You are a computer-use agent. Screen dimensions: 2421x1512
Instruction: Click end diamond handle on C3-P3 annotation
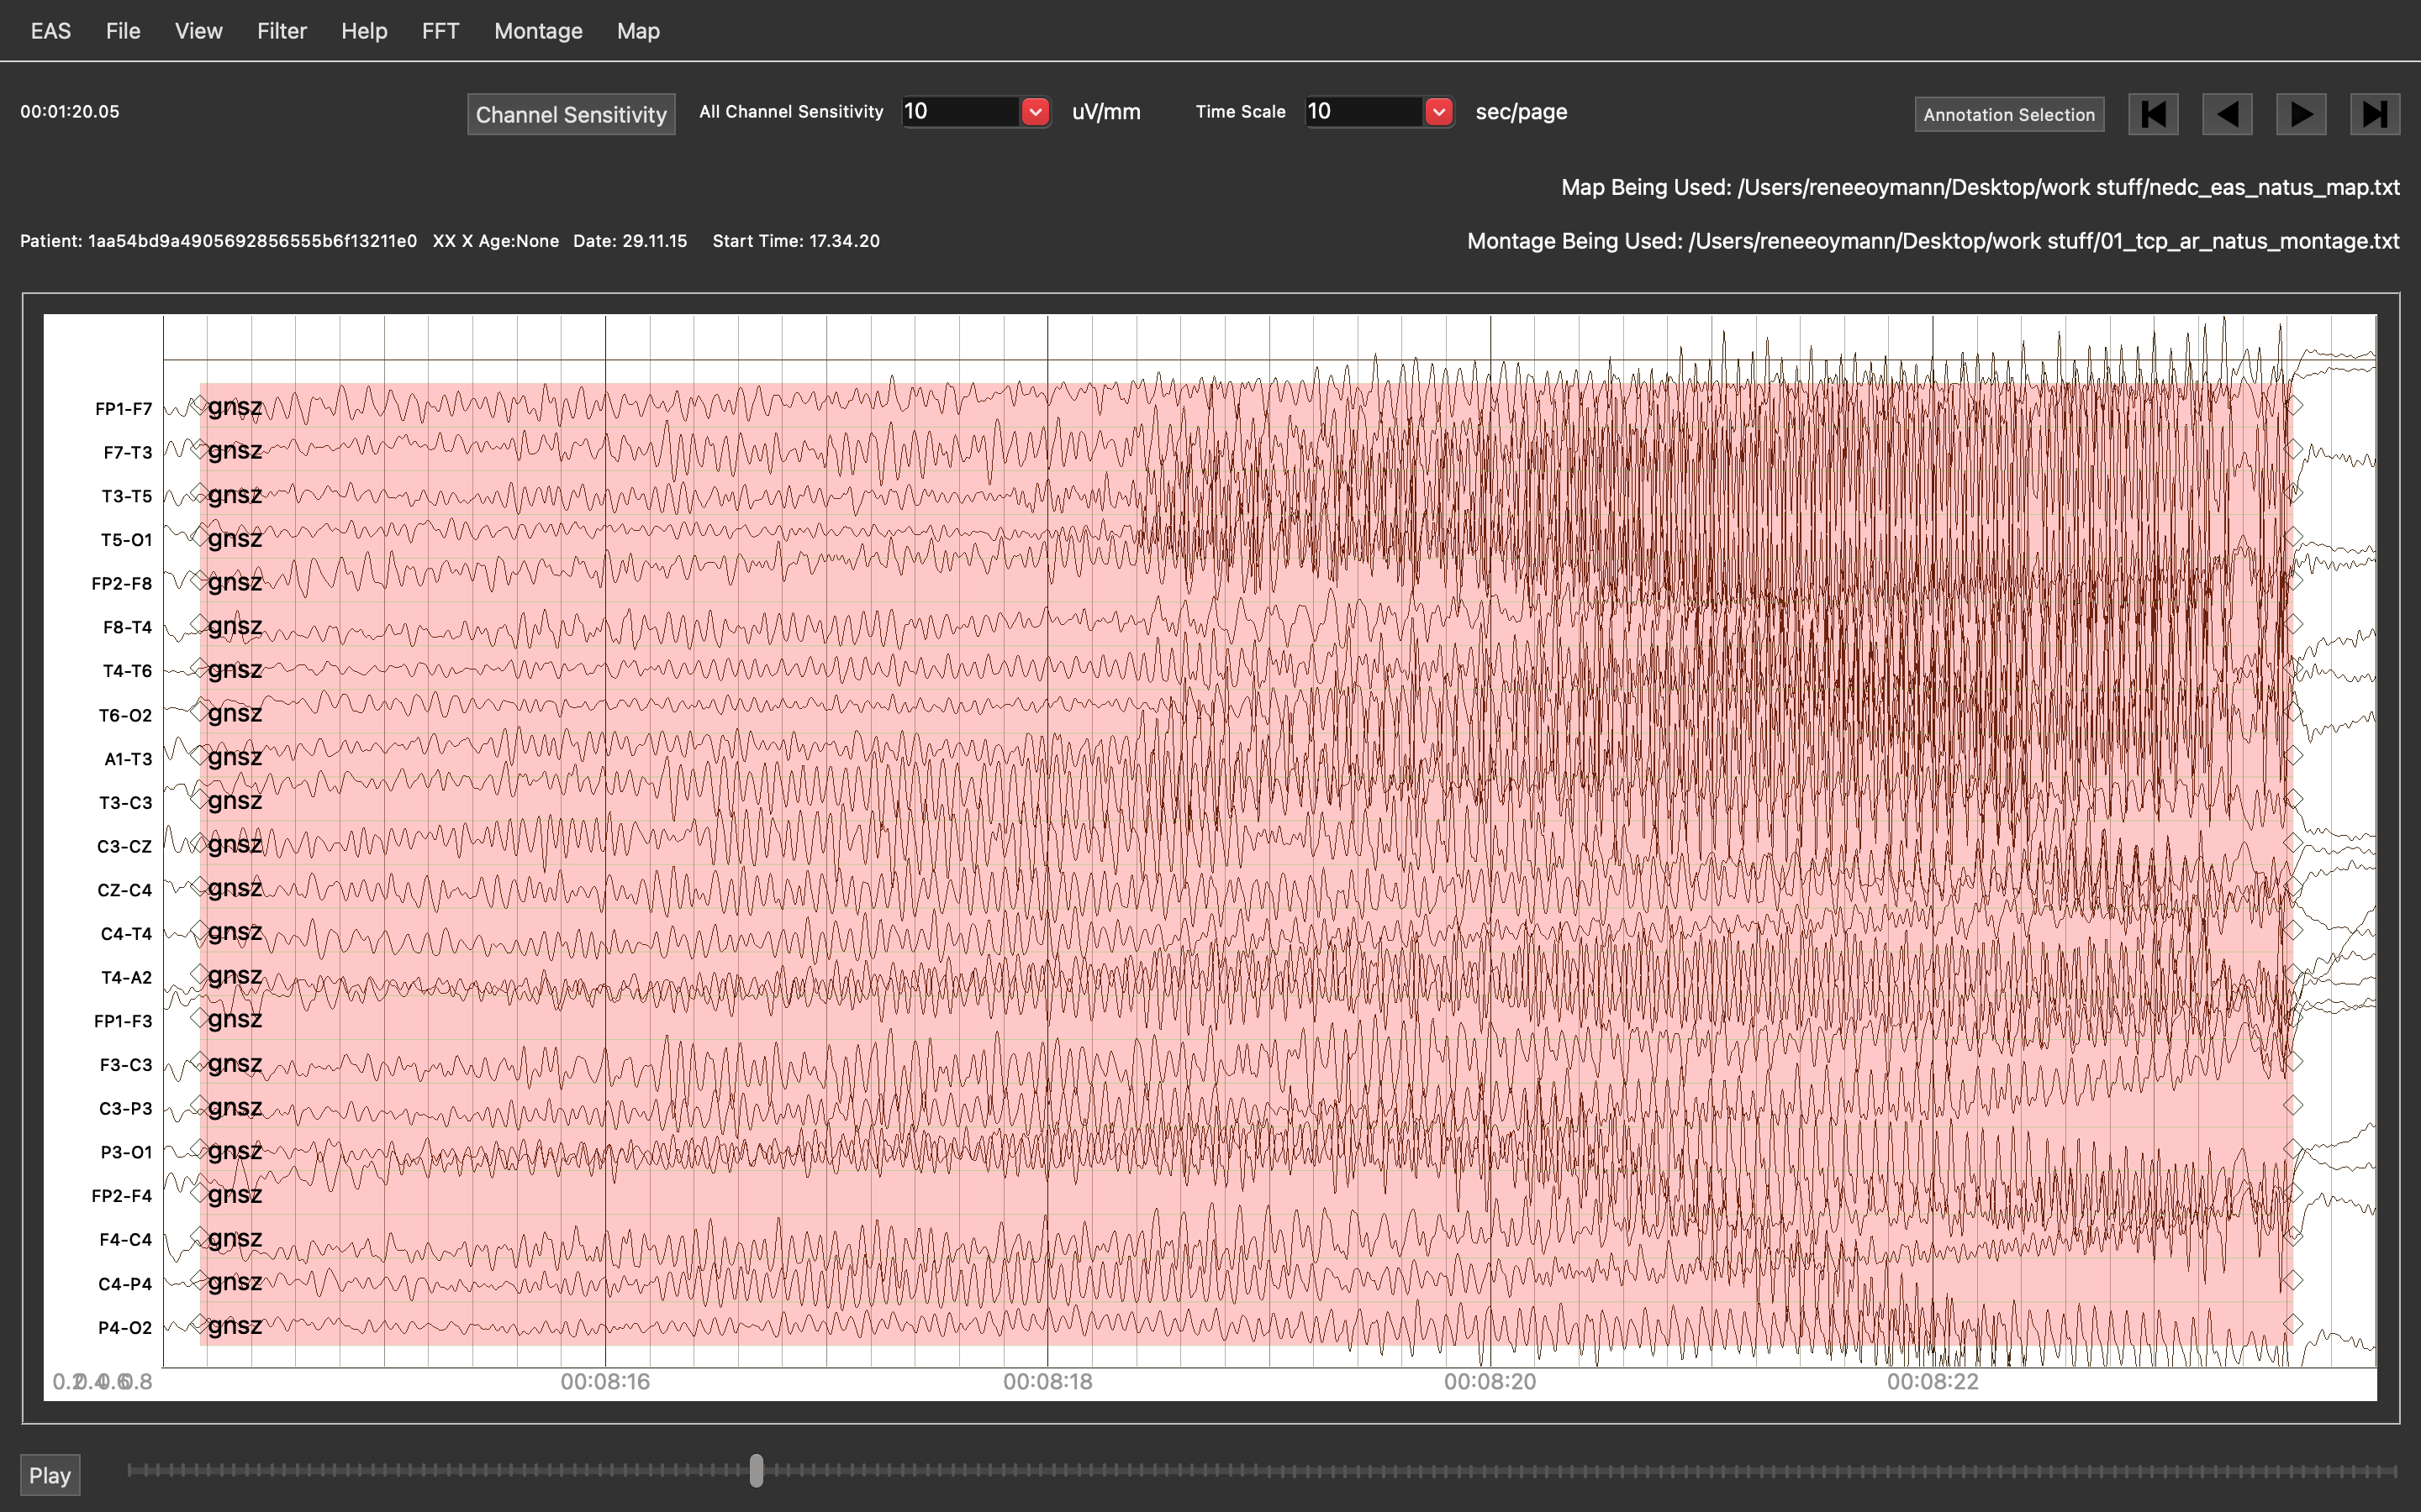pos(2295,1105)
